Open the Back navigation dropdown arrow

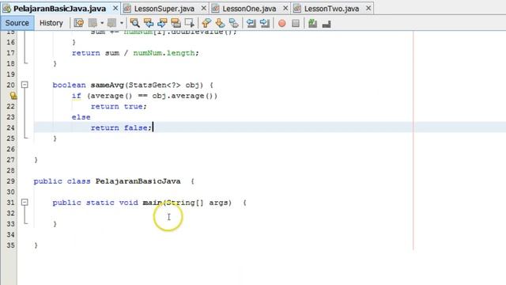point(102,23)
